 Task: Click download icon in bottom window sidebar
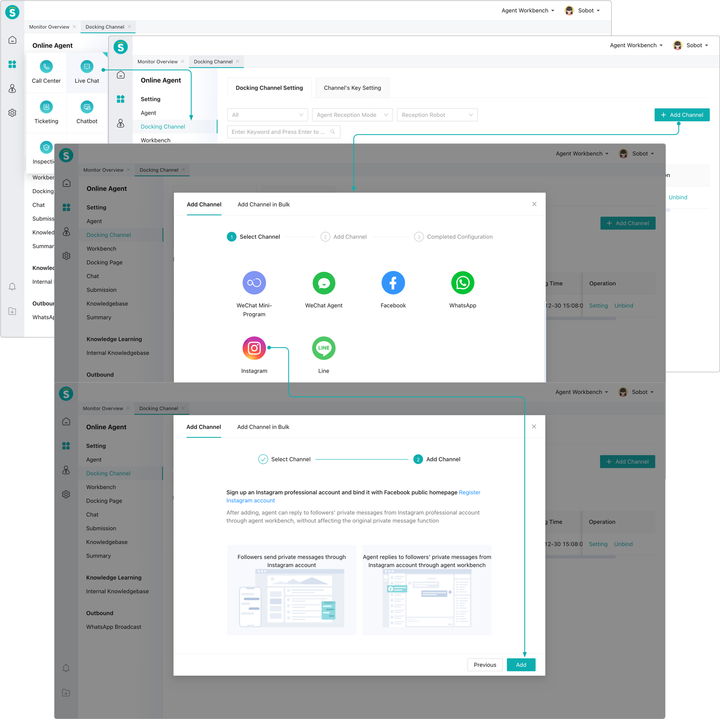(x=66, y=692)
